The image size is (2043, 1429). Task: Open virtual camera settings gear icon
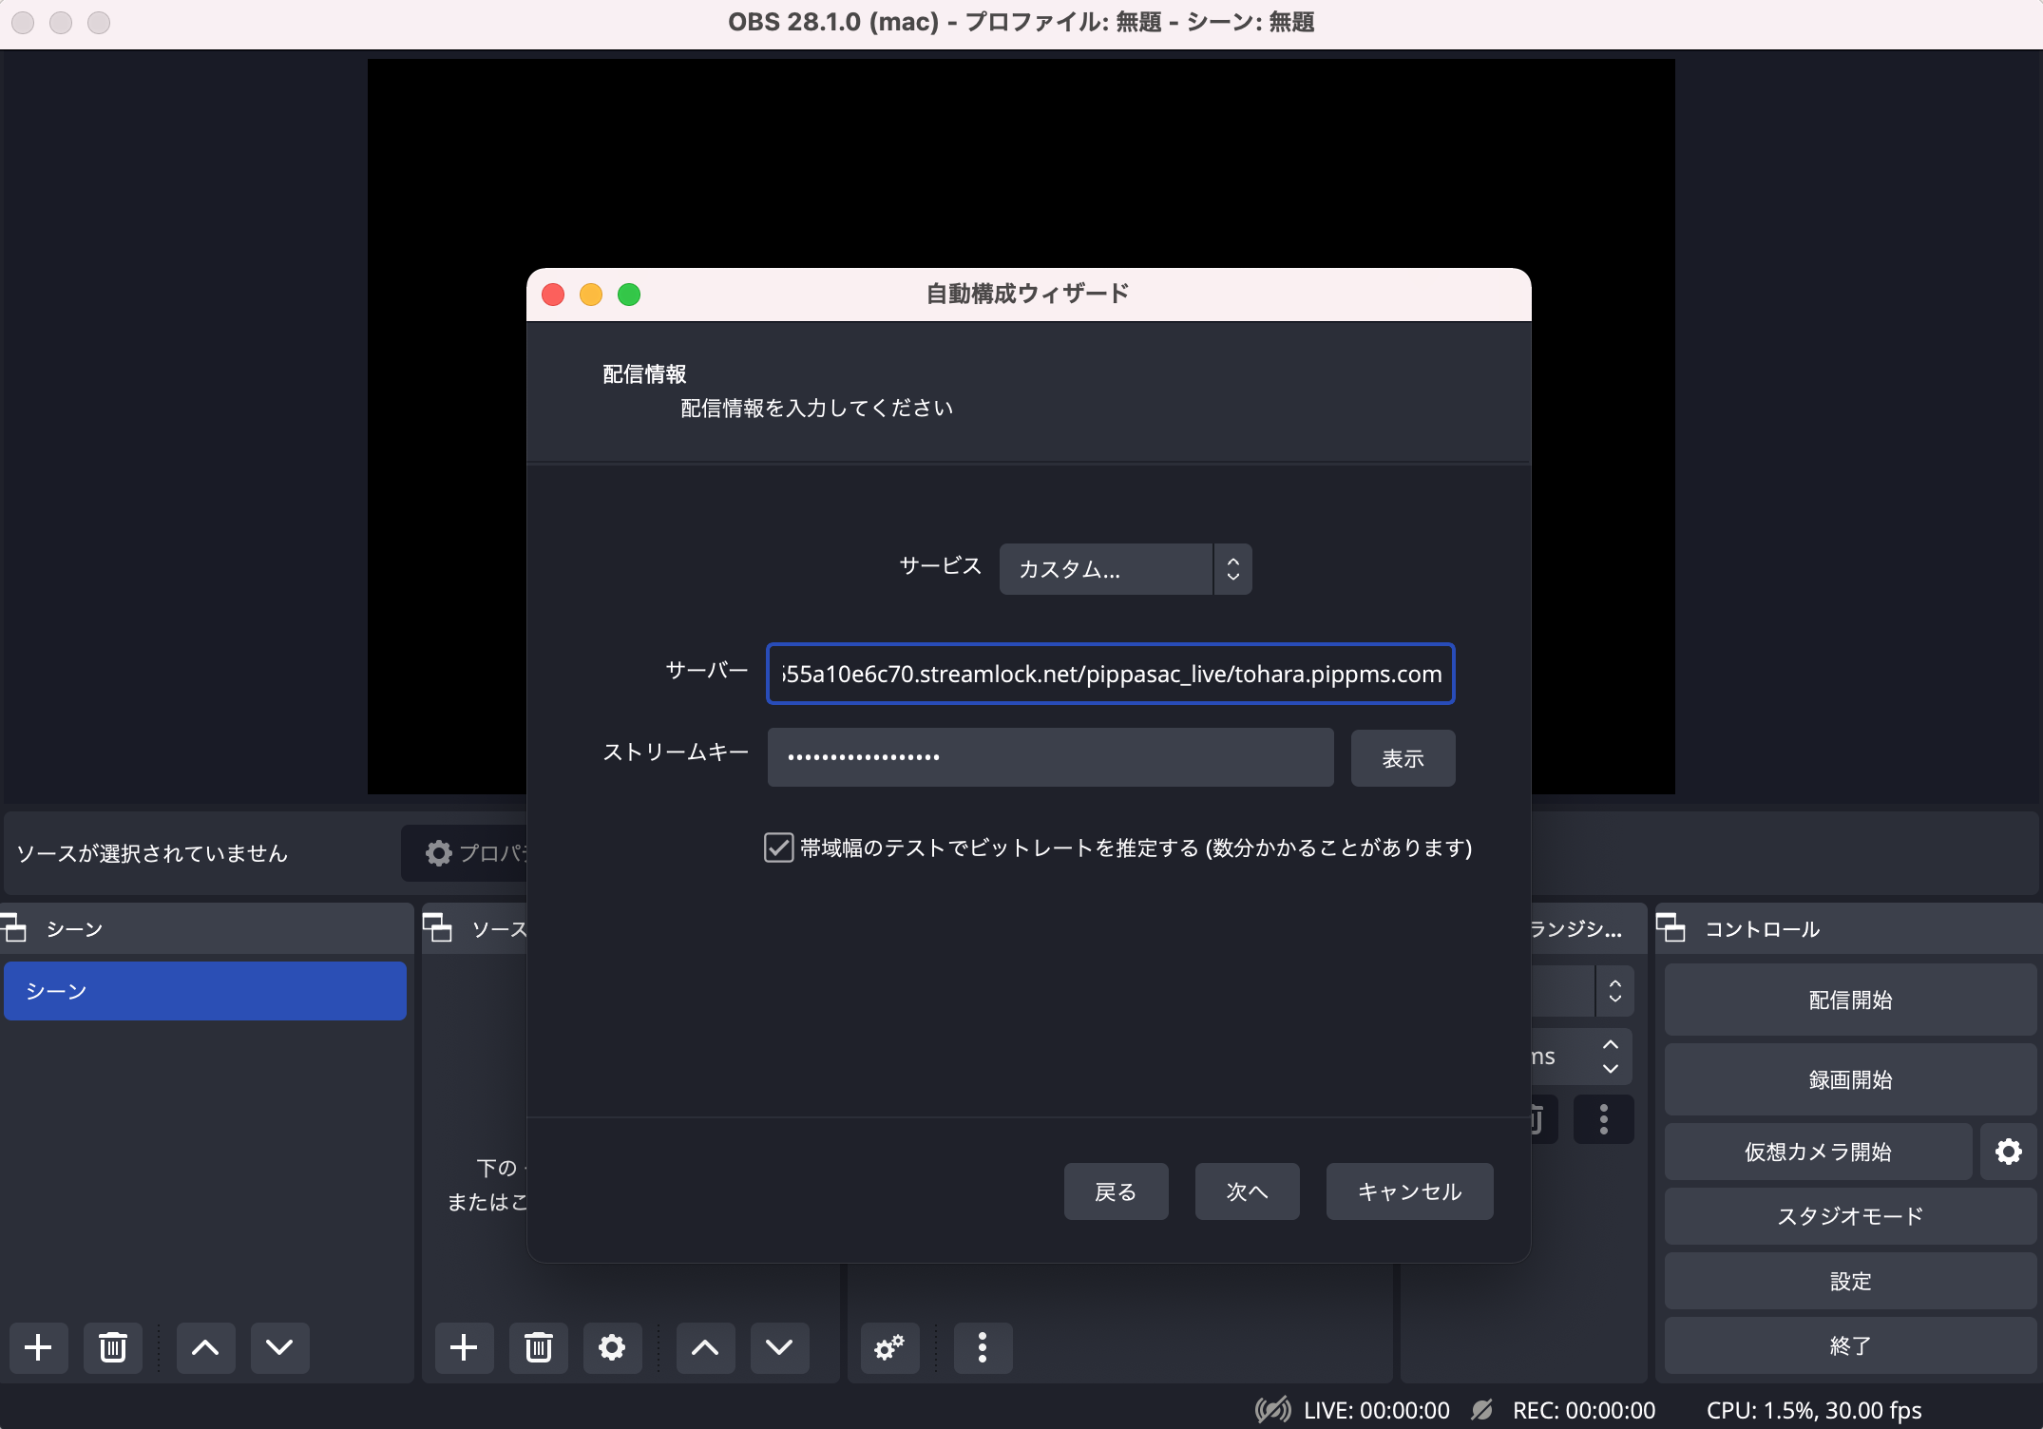tap(2008, 1152)
